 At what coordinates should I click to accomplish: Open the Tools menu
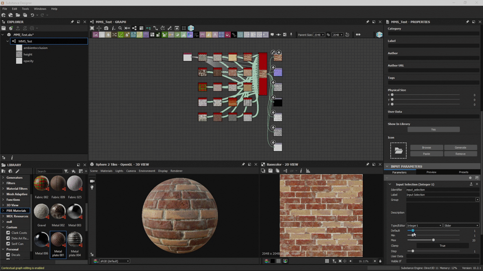(x=25, y=9)
